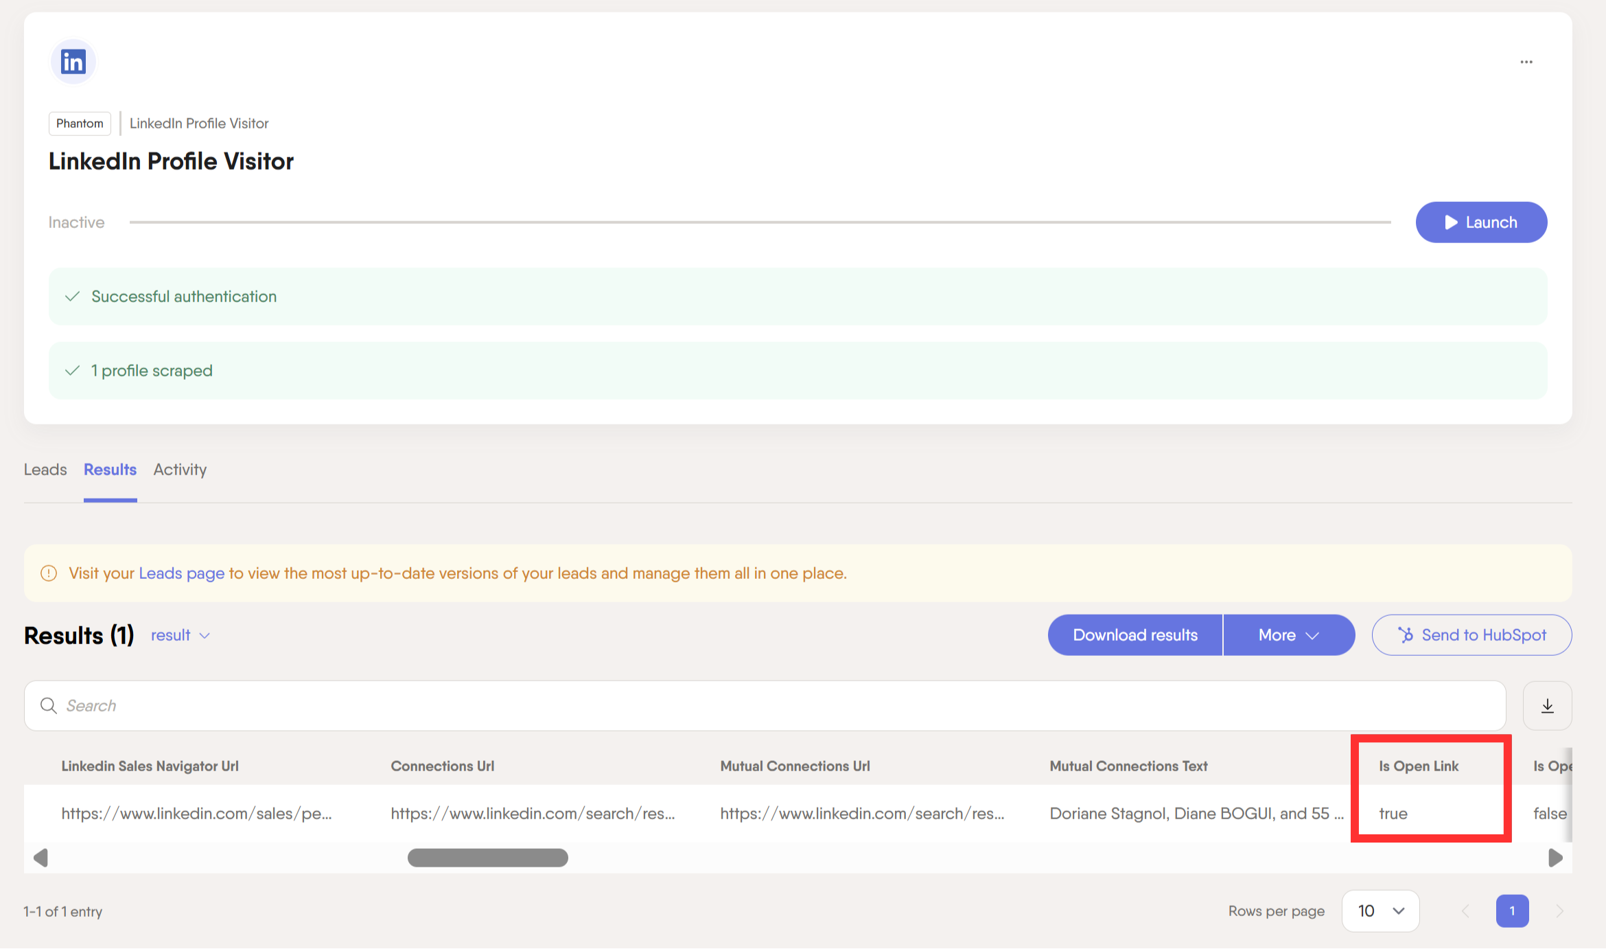Click the Inactive progress bar line
The image size is (1606, 949).
[x=760, y=222]
